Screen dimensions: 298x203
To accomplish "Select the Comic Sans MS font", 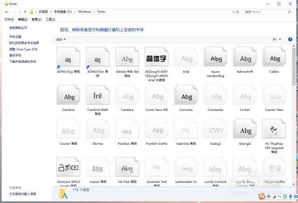I will coord(156,95).
